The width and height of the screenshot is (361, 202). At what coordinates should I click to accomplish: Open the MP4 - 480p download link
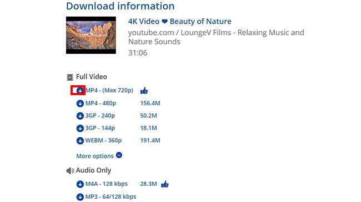(101, 103)
